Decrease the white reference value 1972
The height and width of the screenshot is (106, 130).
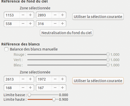coord(55,79)
